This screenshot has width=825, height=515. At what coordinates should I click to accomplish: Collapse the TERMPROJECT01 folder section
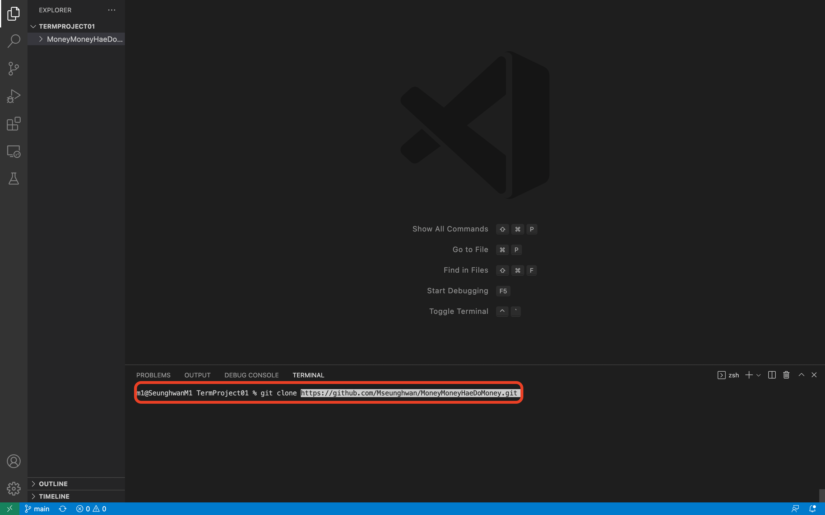click(x=76, y=26)
